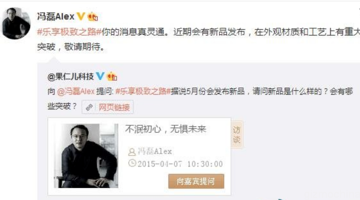Click the guest name 冯磊Alex in the card
Screen dimensions: 360x200
155,151
